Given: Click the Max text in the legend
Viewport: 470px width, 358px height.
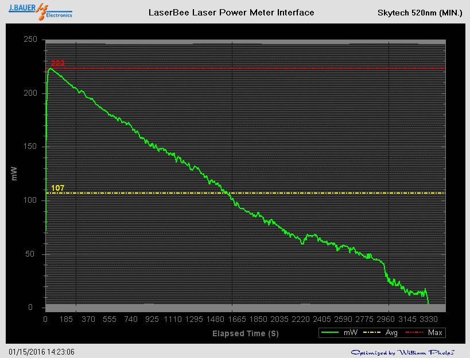Looking at the screenshot, I should pos(435,332).
